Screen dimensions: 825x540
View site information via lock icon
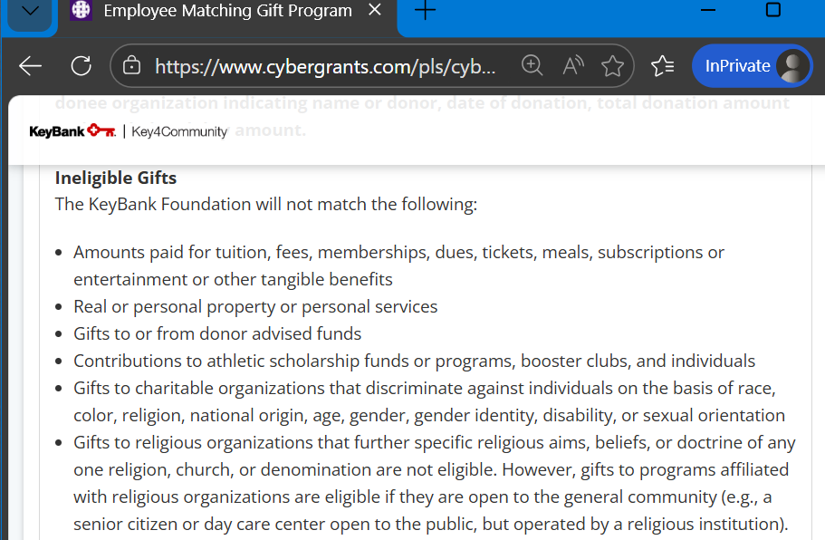pyautogui.click(x=131, y=66)
